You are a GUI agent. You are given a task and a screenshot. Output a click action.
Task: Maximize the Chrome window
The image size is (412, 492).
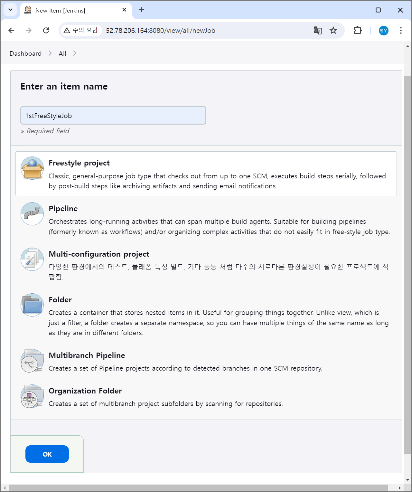(x=378, y=10)
